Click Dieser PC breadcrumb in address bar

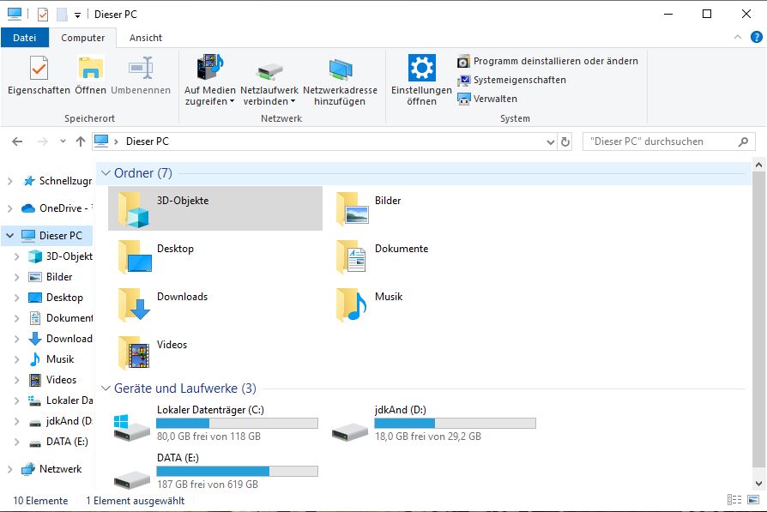pos(148,142)
